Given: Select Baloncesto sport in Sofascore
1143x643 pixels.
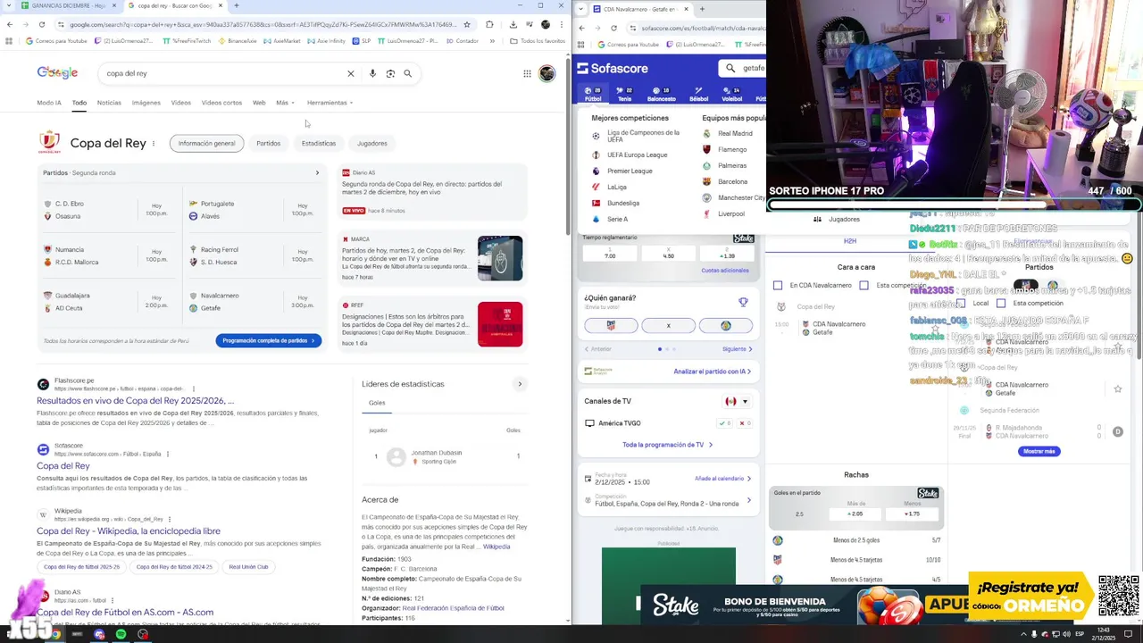Looking at the screenshot, I should (662, 94).
